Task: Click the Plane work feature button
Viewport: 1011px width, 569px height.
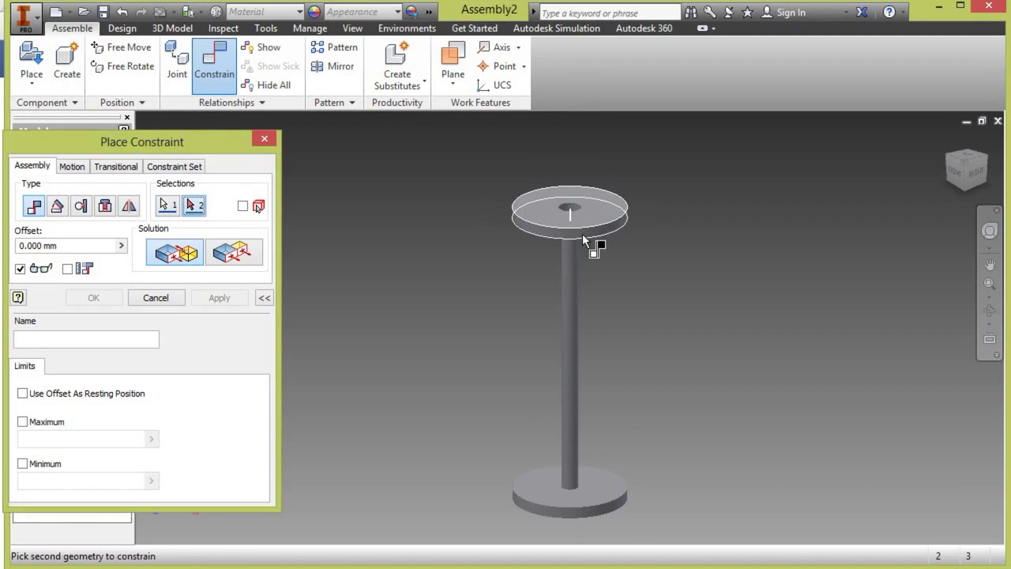Action: click(453, 63)
